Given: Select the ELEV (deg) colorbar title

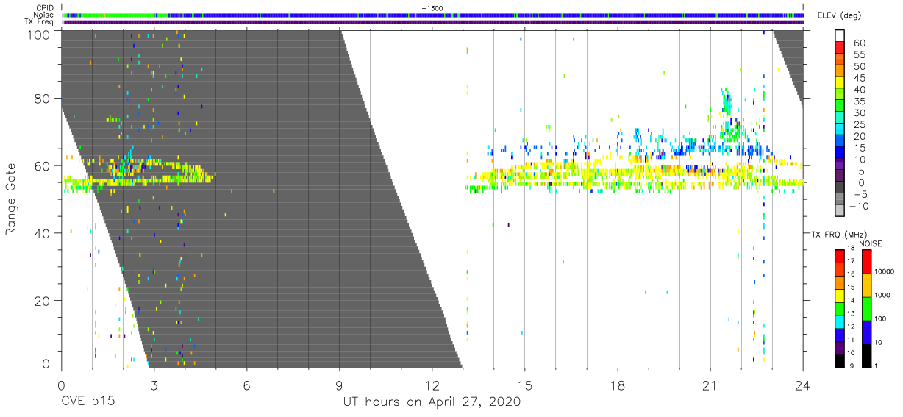Looking at the screenshot, I should pos(841,15).
